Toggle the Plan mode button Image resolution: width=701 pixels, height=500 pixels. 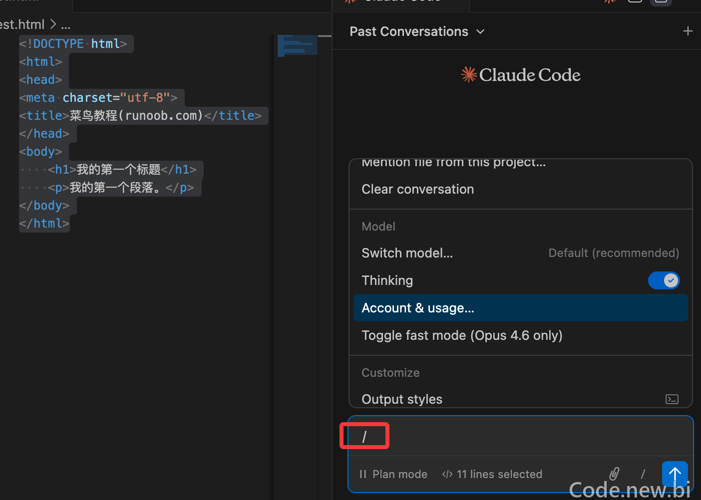(x=393, y=474)
